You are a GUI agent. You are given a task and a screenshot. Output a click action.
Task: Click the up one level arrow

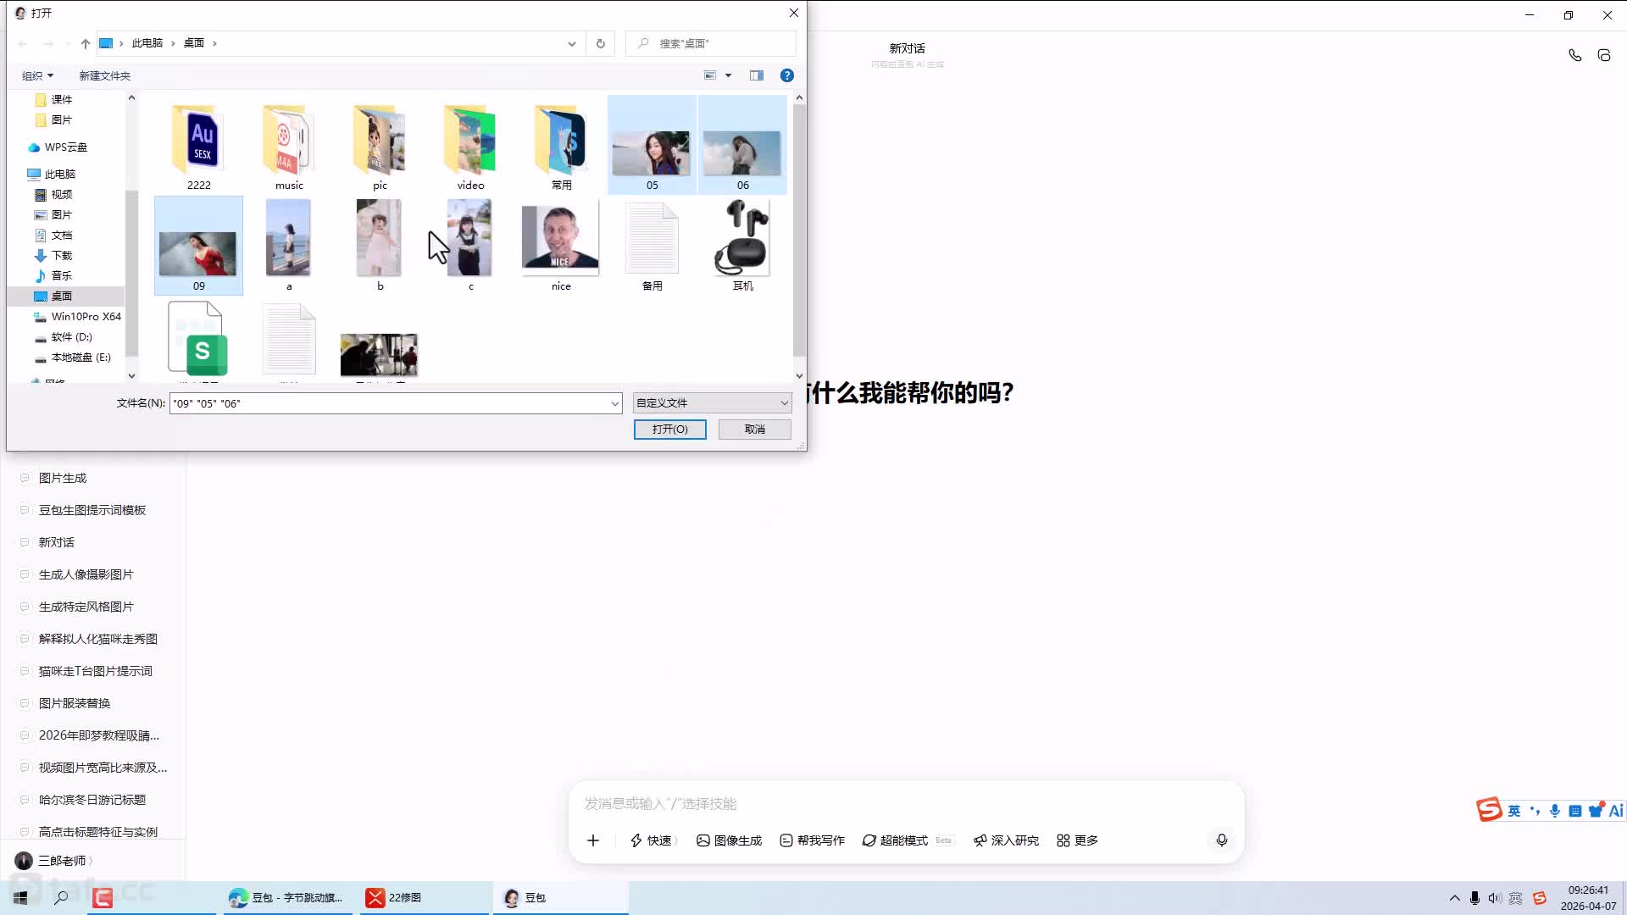pos(86,43)
